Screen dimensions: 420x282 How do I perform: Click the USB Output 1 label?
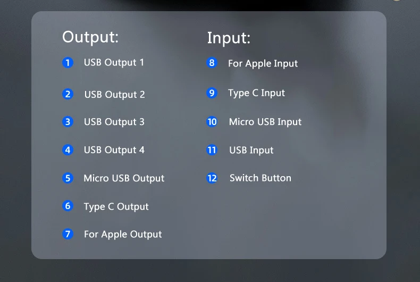[x=114, y=62]
